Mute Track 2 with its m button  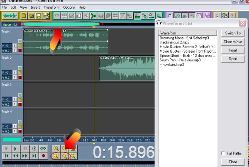(x=20, y=68)
